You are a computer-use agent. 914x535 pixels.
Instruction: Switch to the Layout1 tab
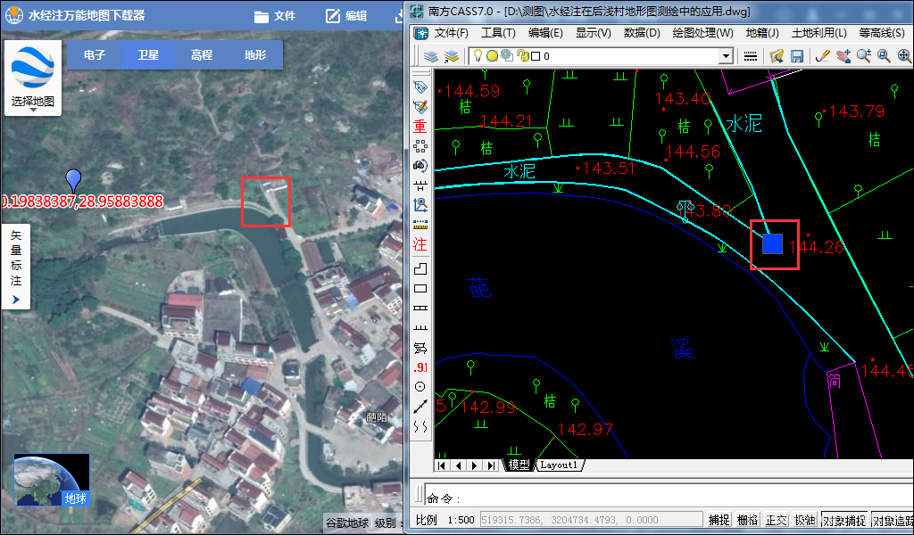559,465
